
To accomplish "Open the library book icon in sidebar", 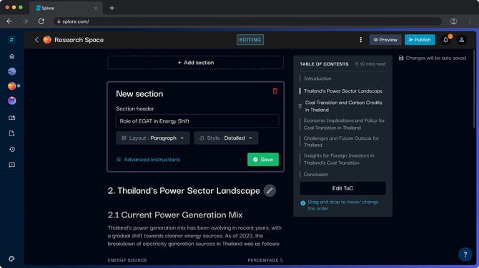I will pos(12,118).
